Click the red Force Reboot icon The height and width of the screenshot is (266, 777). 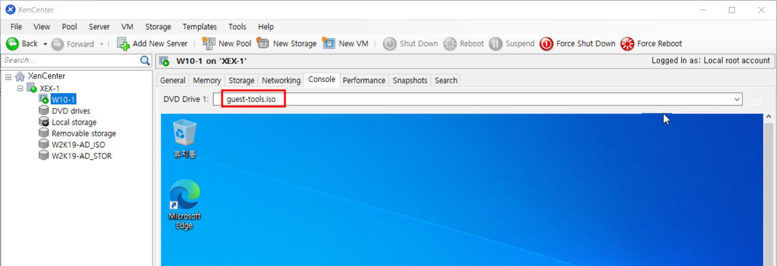pyautogui.click(x=627, y=44)
